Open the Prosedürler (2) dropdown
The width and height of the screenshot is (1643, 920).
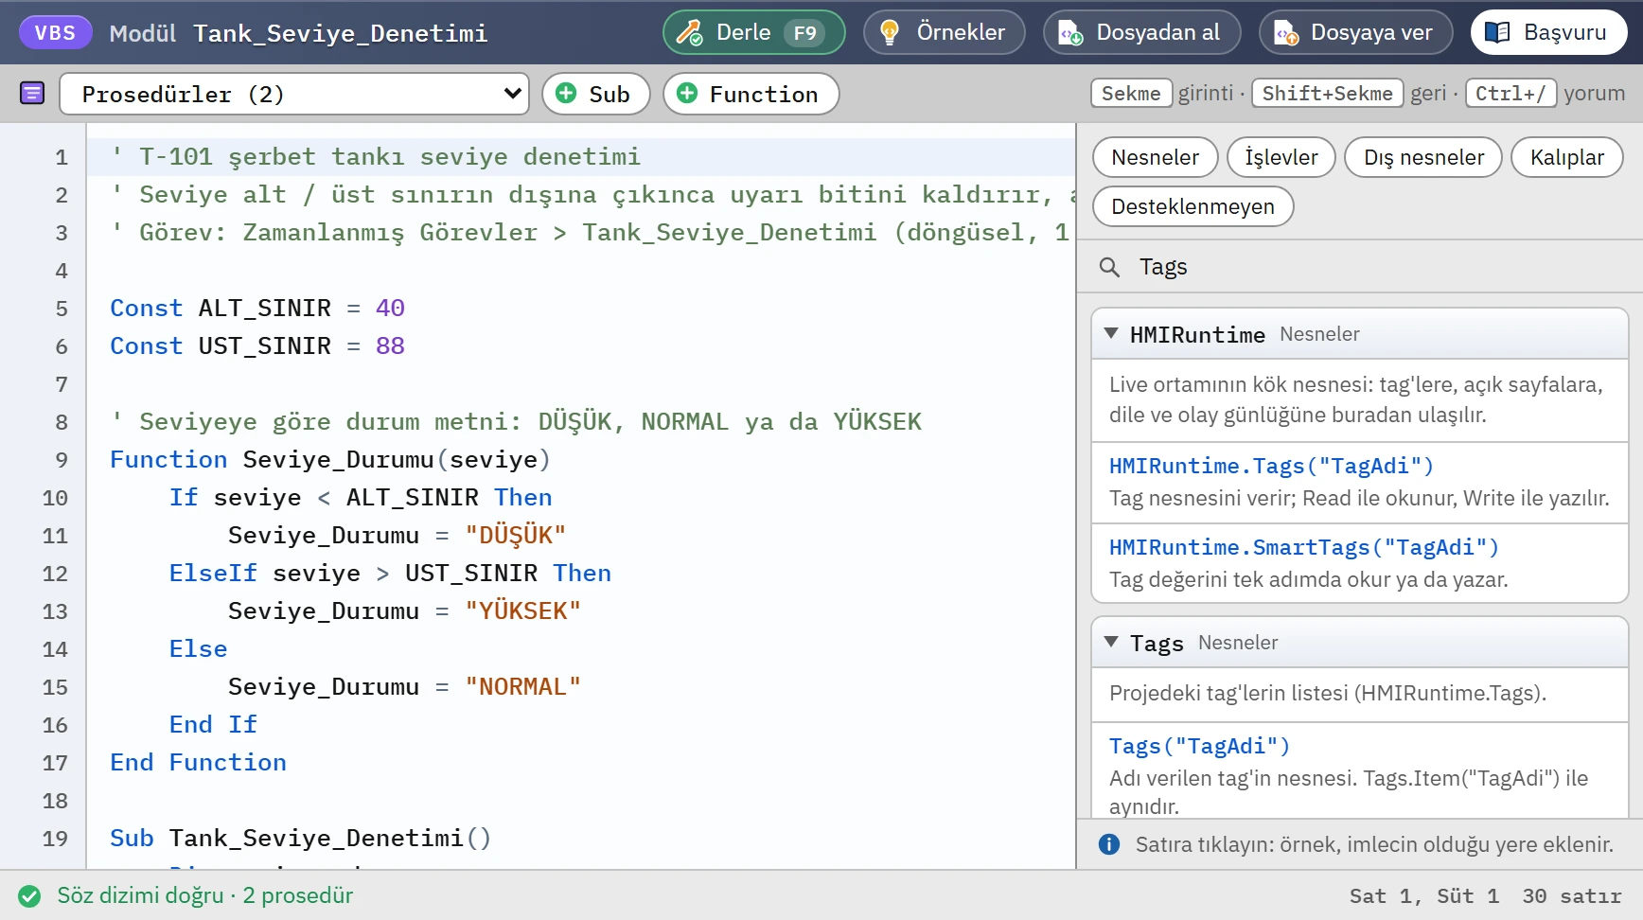pyautogui.click(x=294, y=94)
